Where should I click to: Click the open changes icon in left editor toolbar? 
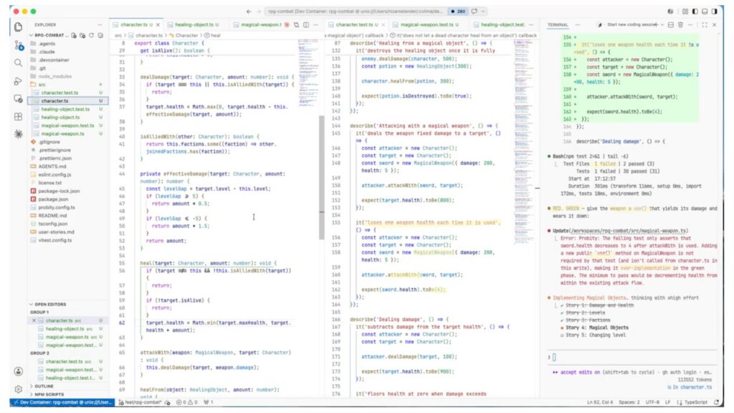coord(296,24)
